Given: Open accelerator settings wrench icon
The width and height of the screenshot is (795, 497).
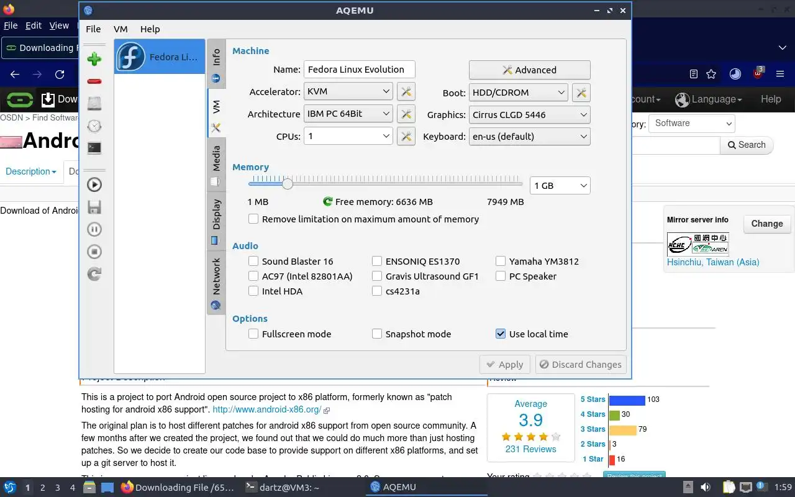Looking at the screenshot, I should [406, 92].
